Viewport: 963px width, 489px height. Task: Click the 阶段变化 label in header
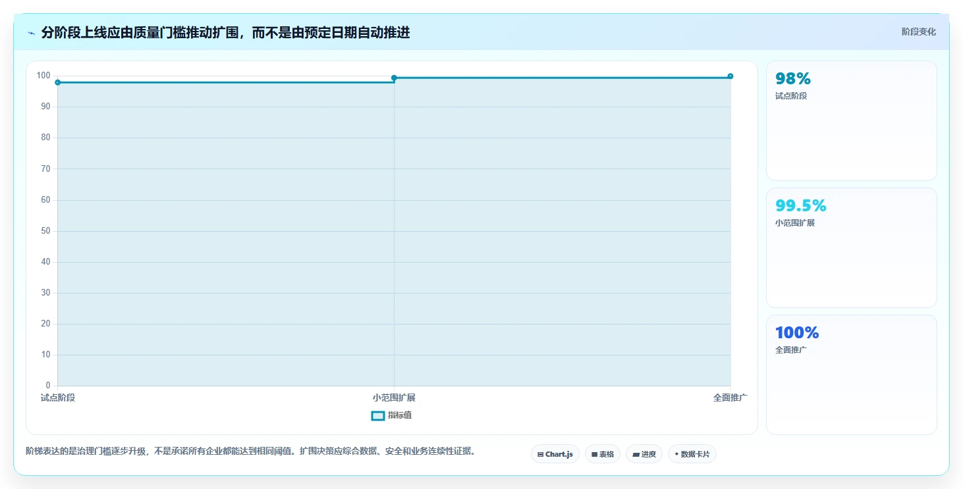click(x=918, y=32)
